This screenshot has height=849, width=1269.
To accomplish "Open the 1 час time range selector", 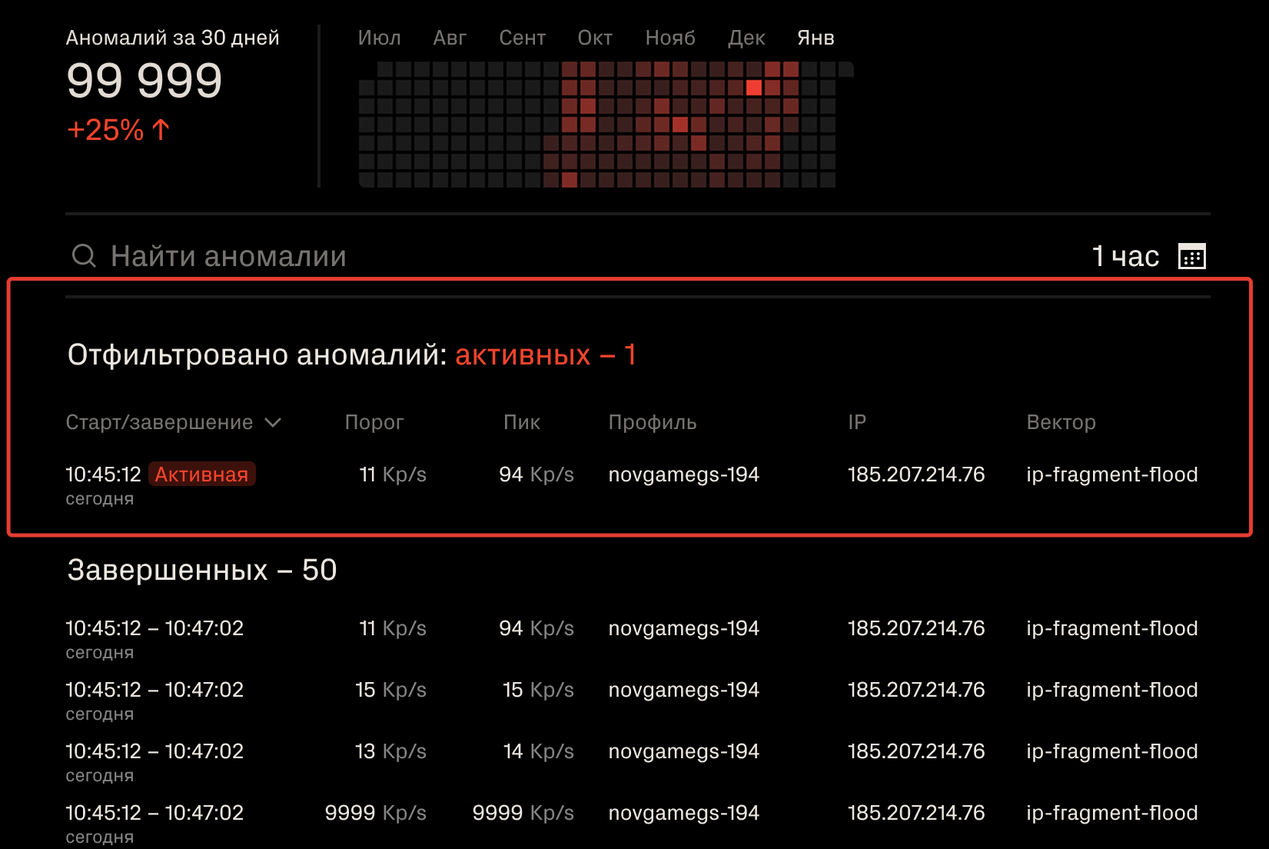I will (x=1124, y=256).
